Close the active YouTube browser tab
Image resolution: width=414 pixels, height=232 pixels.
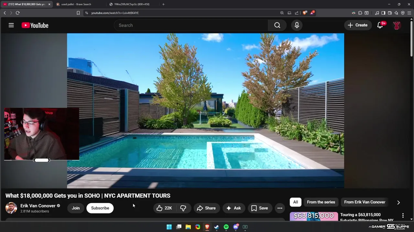(49, 4)
